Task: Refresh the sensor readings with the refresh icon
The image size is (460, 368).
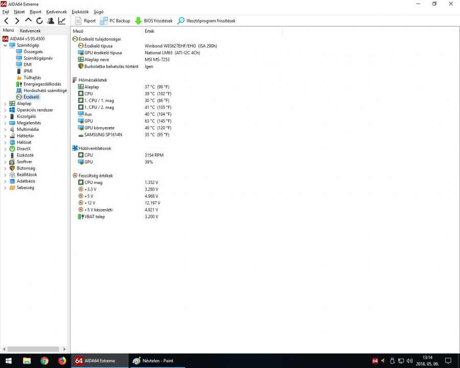Action: [39, 21]
